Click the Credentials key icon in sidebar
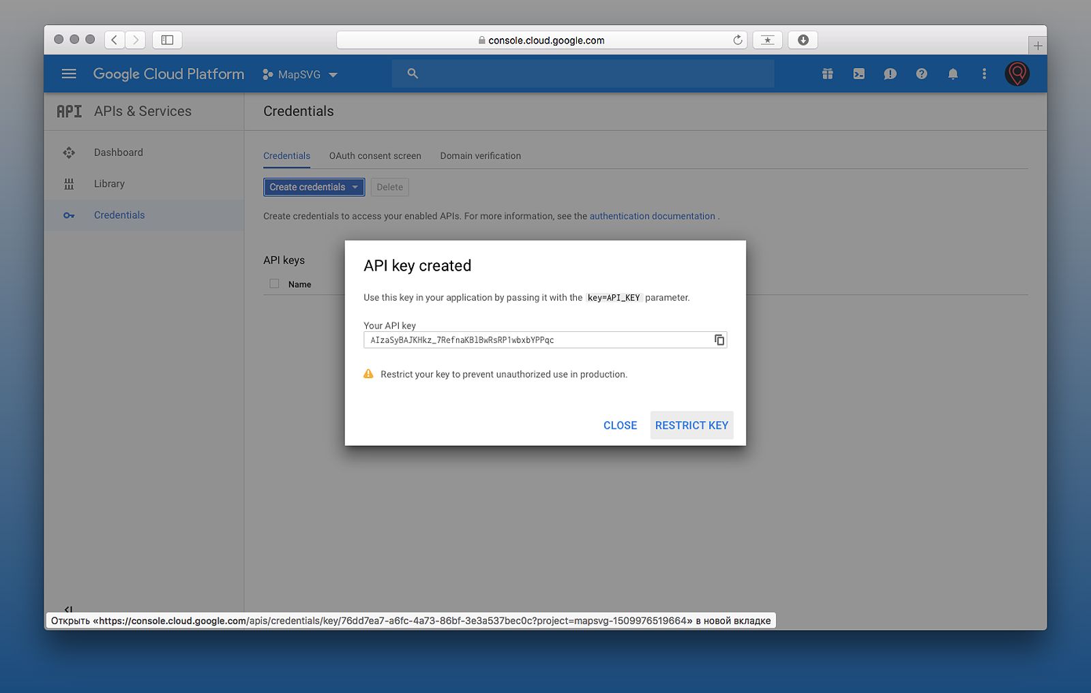The image size is (1091, 693). pyautogui.click(x=69, y=215)
